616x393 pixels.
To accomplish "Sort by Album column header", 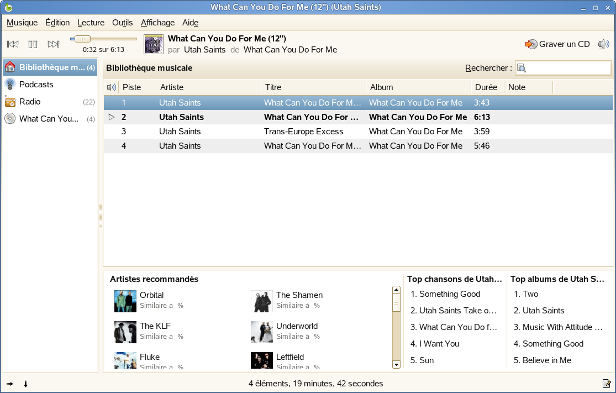I will (418, 87).
